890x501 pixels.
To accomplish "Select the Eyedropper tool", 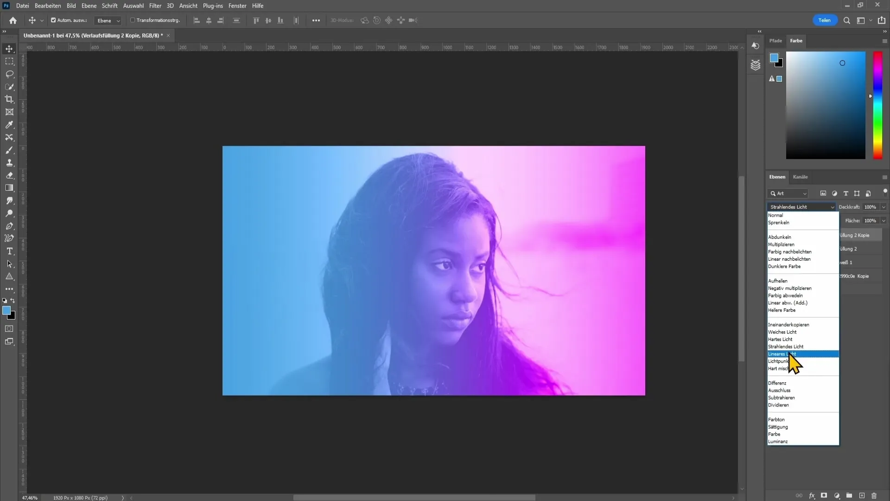I will tap(9, 125).
